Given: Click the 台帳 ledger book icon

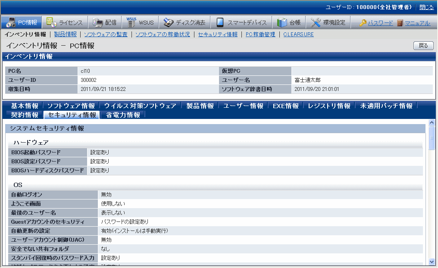Looking at the screenshot, I should click(x=282, y=22).
